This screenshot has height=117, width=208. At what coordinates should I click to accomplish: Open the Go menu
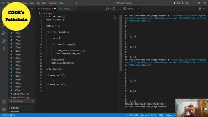tap(38, 3)
